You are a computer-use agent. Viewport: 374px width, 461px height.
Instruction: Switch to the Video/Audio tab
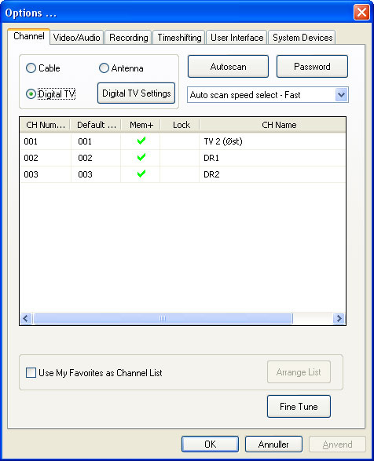pos(76,38)
